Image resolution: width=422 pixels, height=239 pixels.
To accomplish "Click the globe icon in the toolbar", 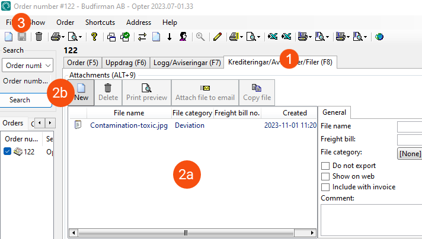I will [x=379, y=37].
